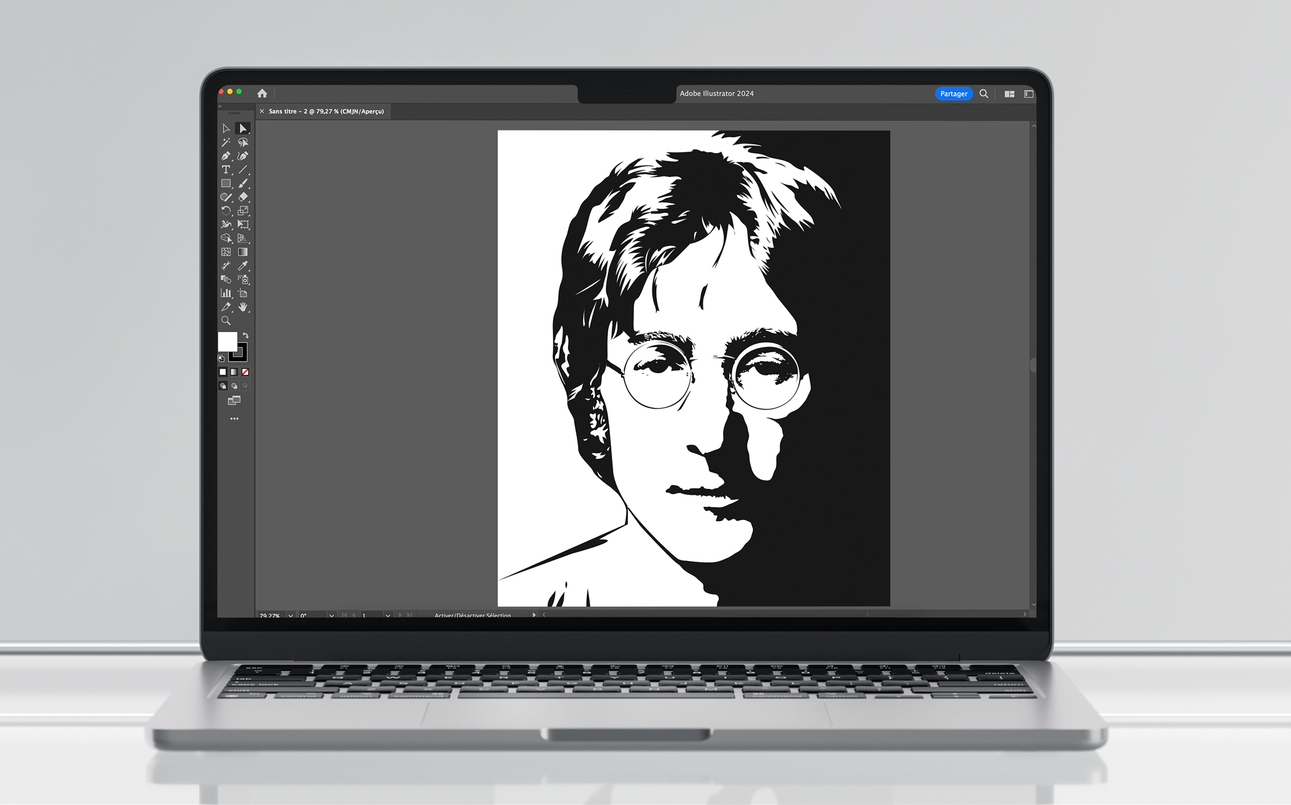Collapse toolbar with double-chevron arrows
1291x805 pixels.
pos(220,107)
